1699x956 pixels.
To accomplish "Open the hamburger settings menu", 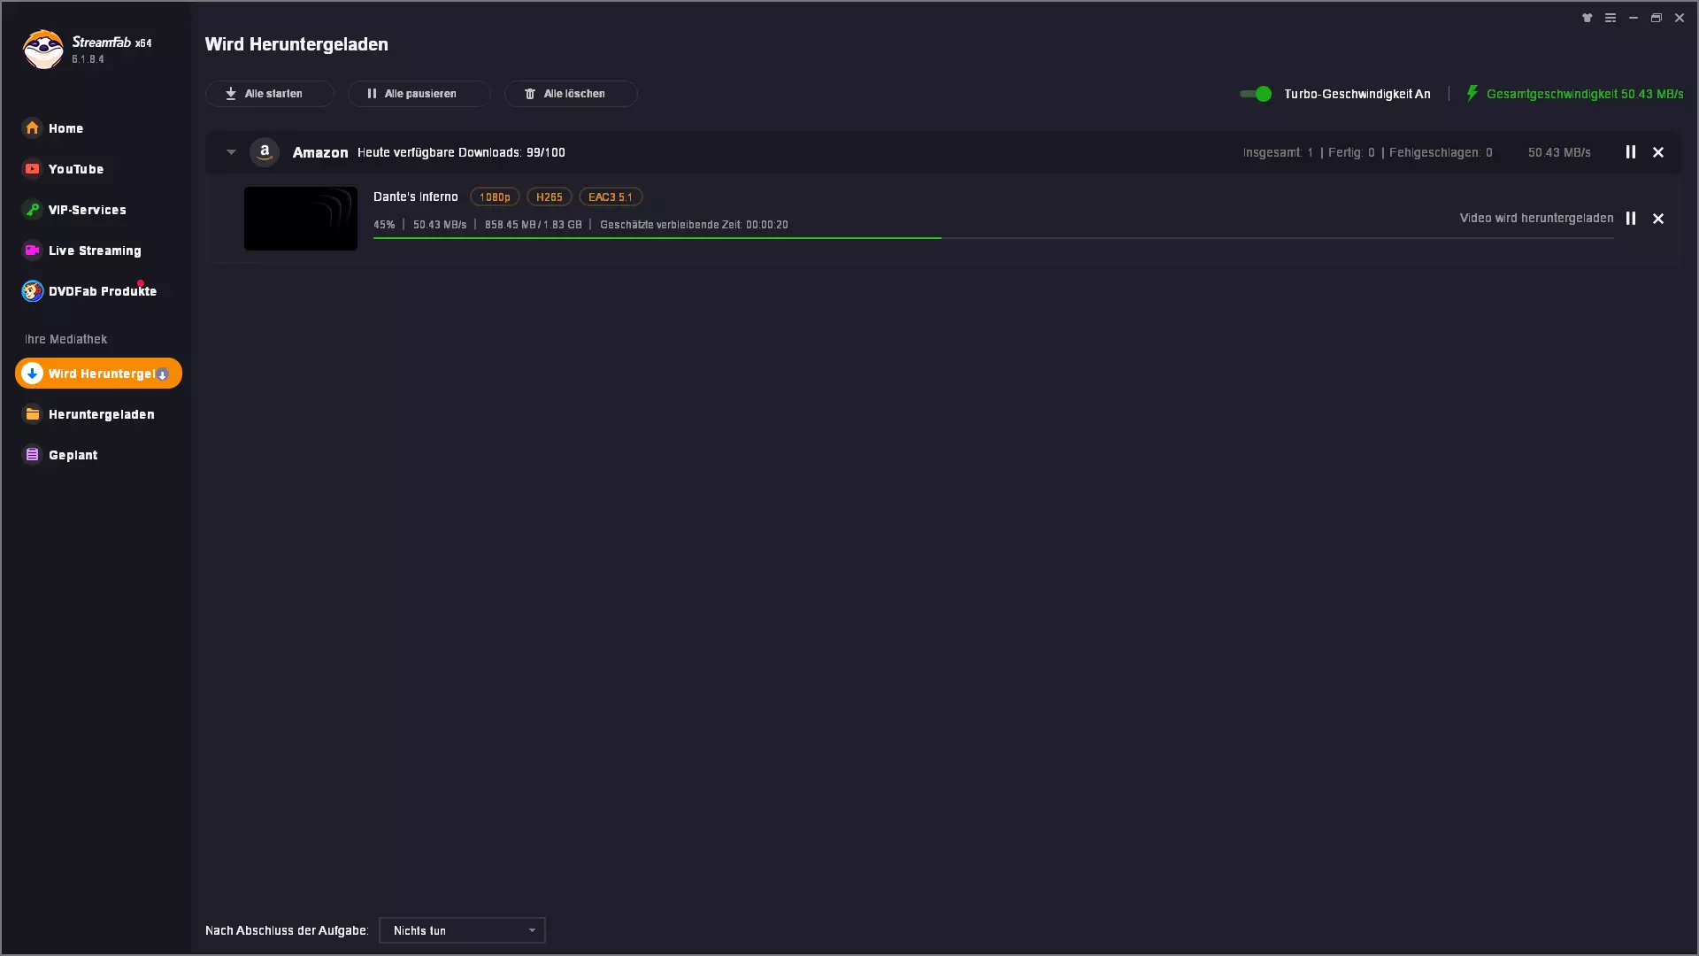I will pyautogui.click(x=1611, y=18).
